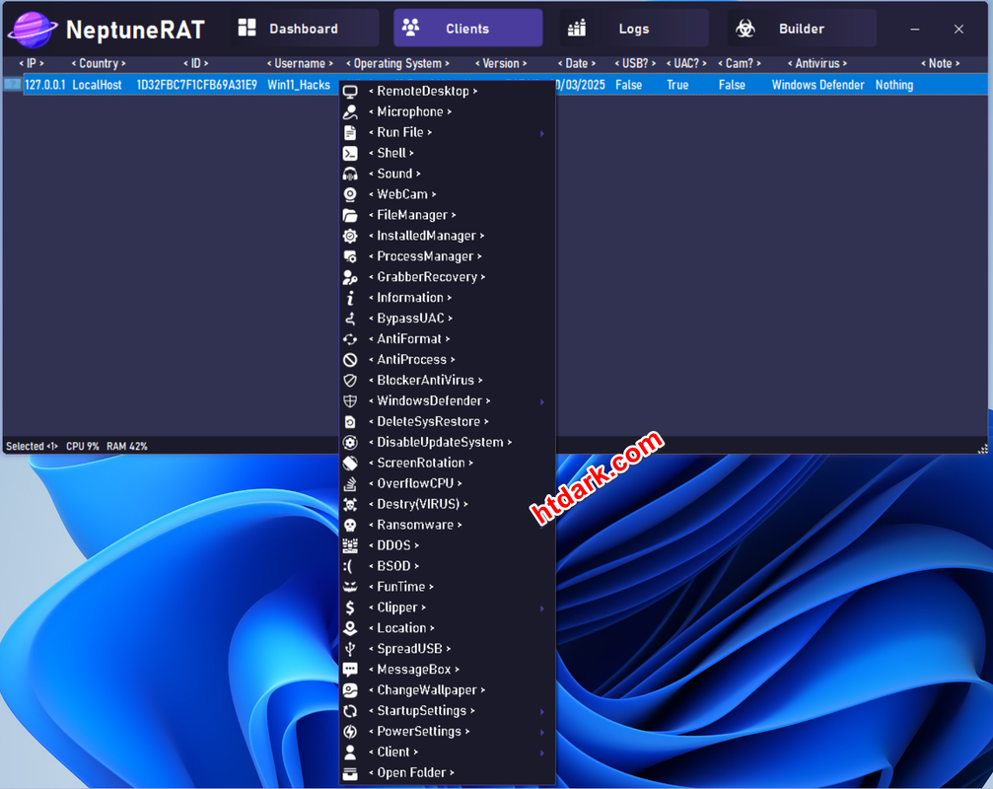This screenshot has height=789, width=993.
Task: Expand the Client submenu arrow
Action: pos(542,753)
